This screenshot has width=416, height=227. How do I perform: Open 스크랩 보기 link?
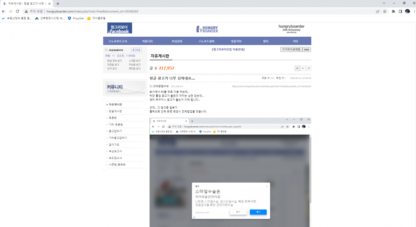coord(135,61)
